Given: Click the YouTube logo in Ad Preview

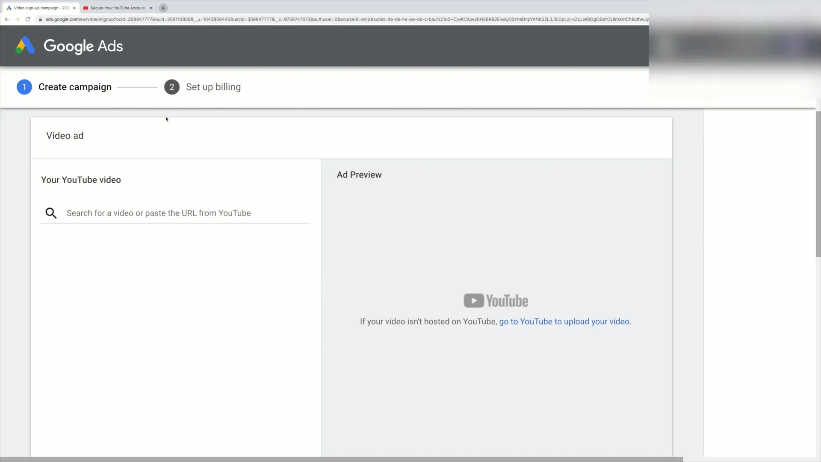Looking at the screenshot, I should 496,301.
